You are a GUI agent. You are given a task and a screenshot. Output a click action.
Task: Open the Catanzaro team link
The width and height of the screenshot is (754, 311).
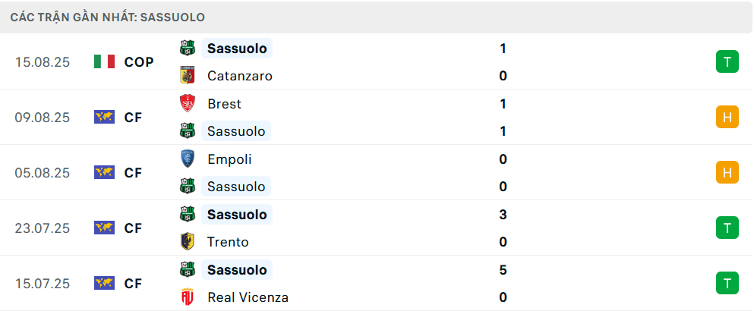239,76
